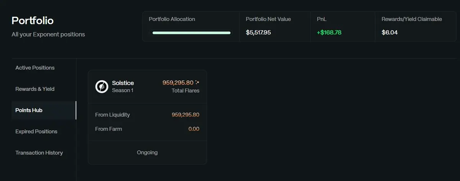
Task: Click the Solstice logo icon
Action: tap(102, 87)
